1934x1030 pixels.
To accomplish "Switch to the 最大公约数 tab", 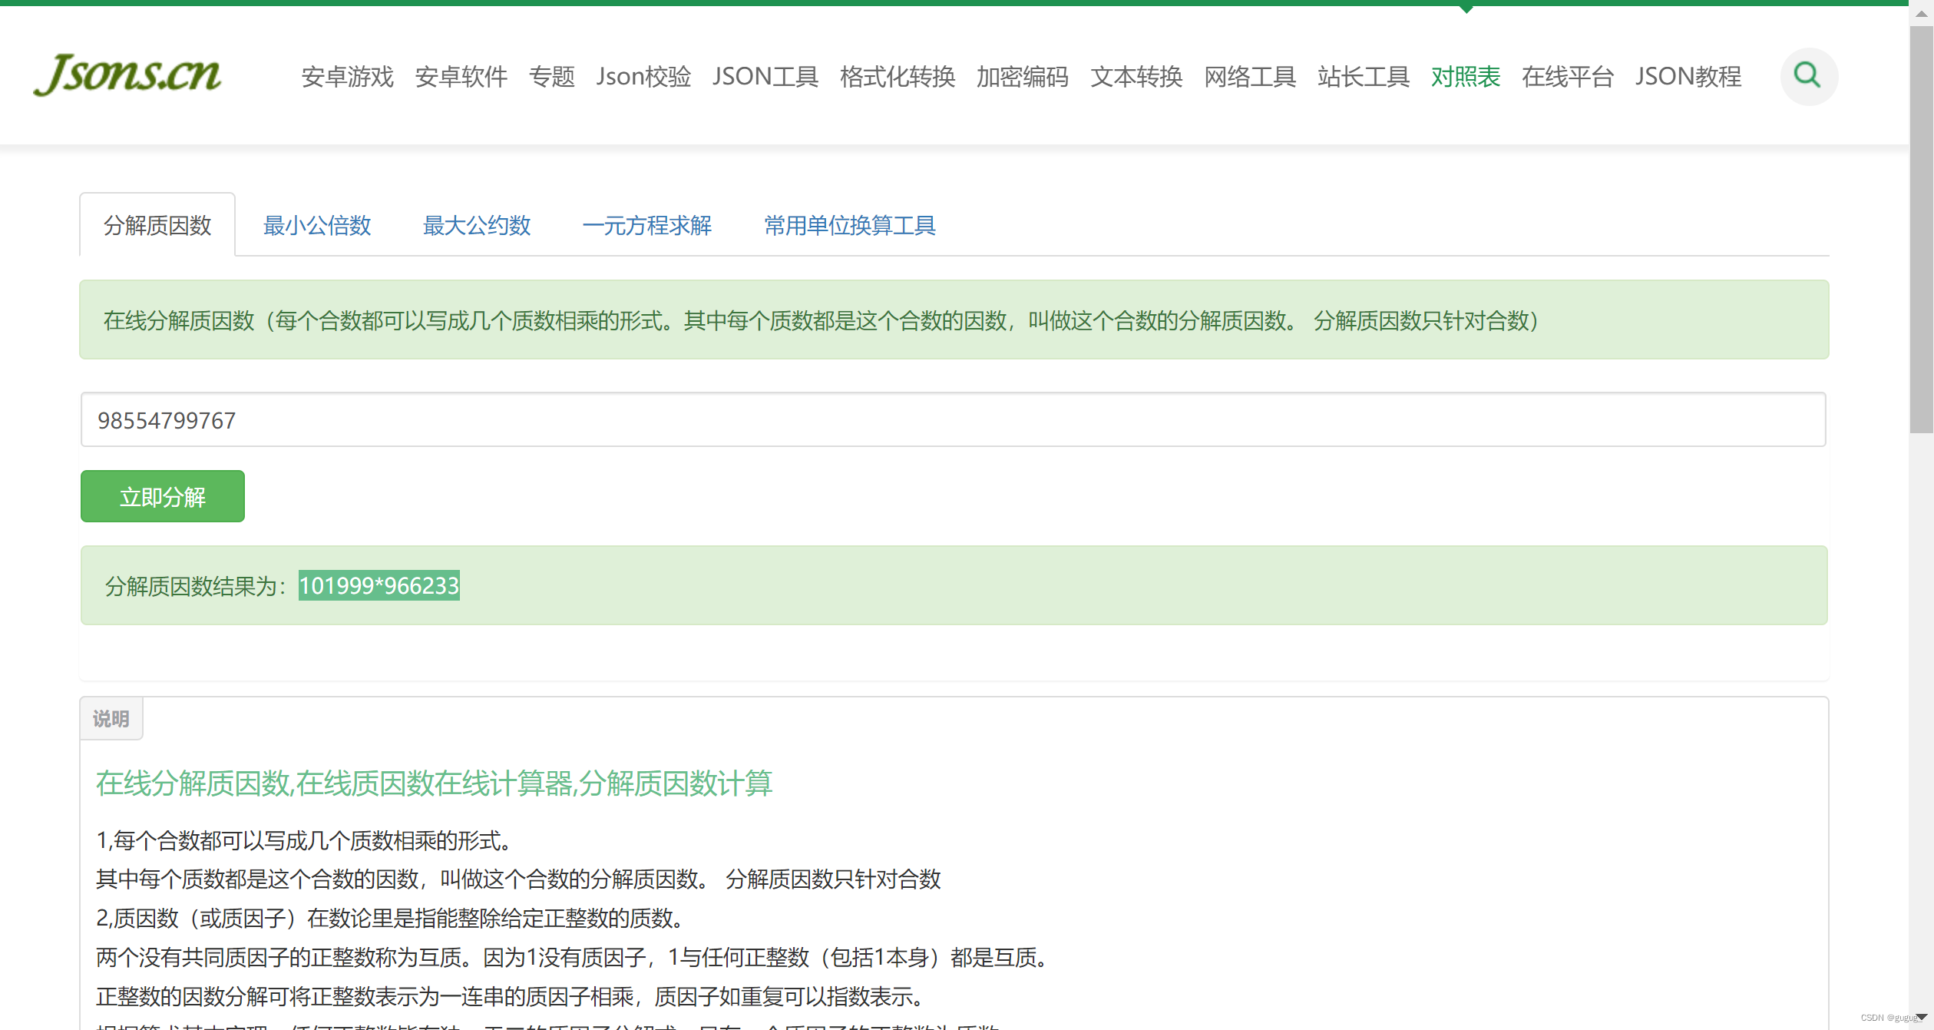I will pos(476,226).
